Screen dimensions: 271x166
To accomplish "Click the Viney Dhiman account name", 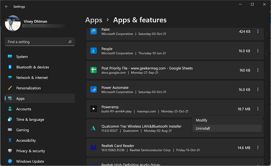I will tap(35, 21).
